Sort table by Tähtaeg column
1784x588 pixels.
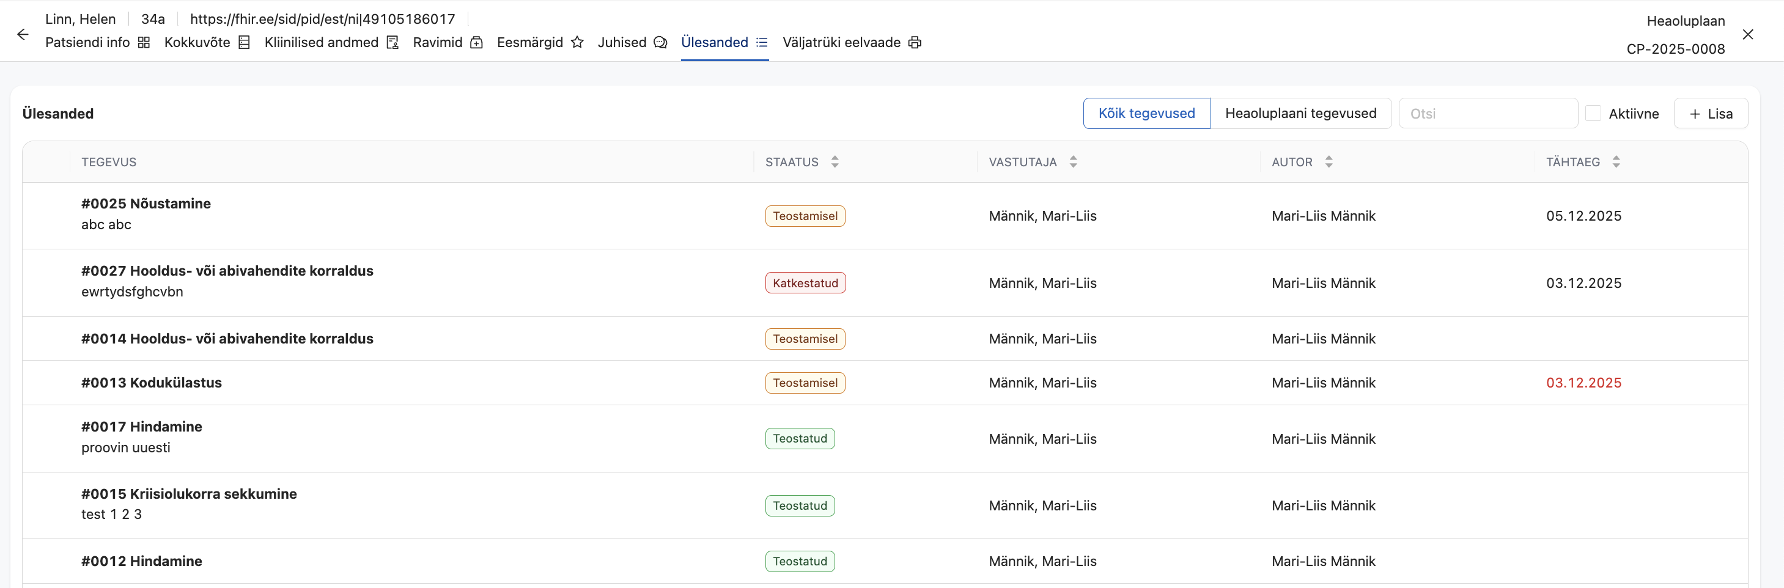[1616, 162]
